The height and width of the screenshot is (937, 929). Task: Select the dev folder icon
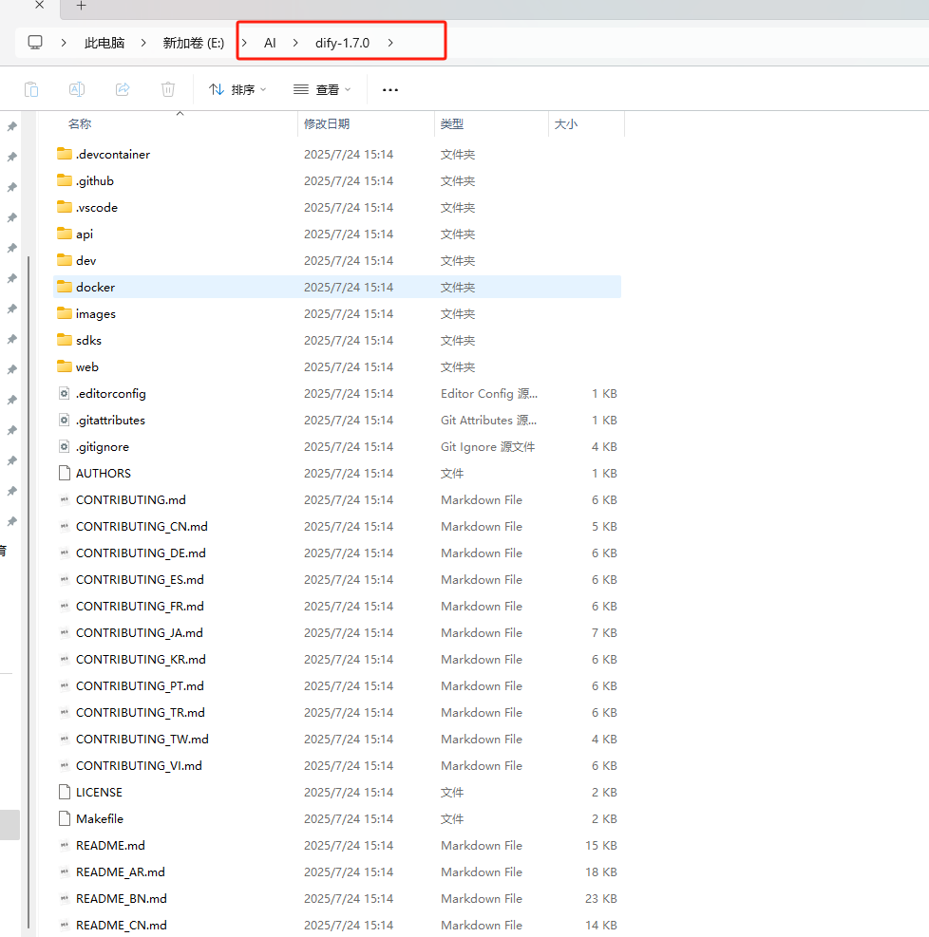pyautogui.click(x=65, y=260)
